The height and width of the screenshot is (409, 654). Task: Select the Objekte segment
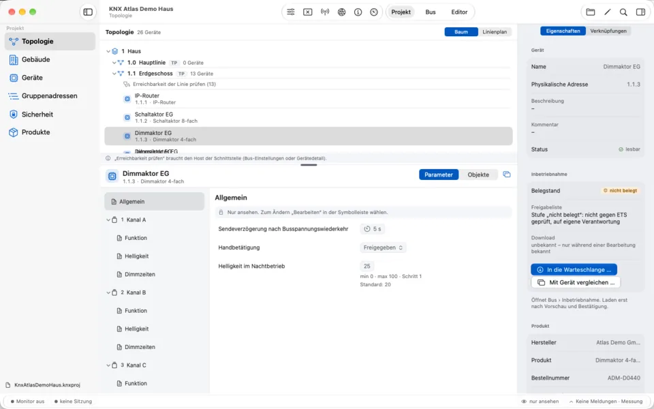478,175
